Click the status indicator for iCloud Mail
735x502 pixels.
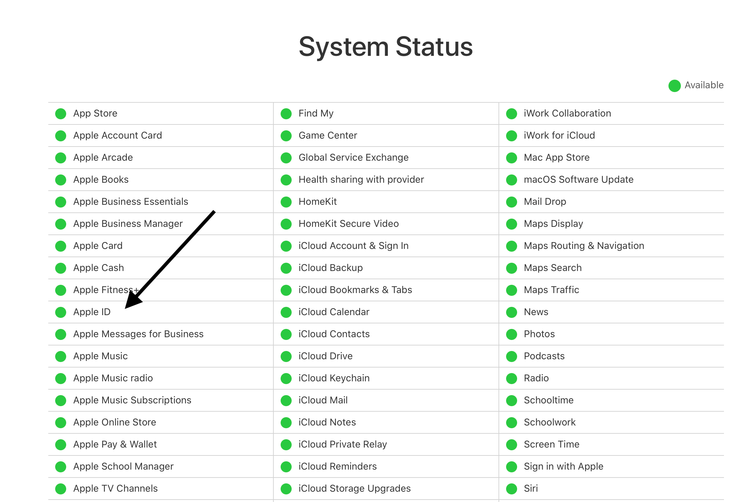coord(286,401)
